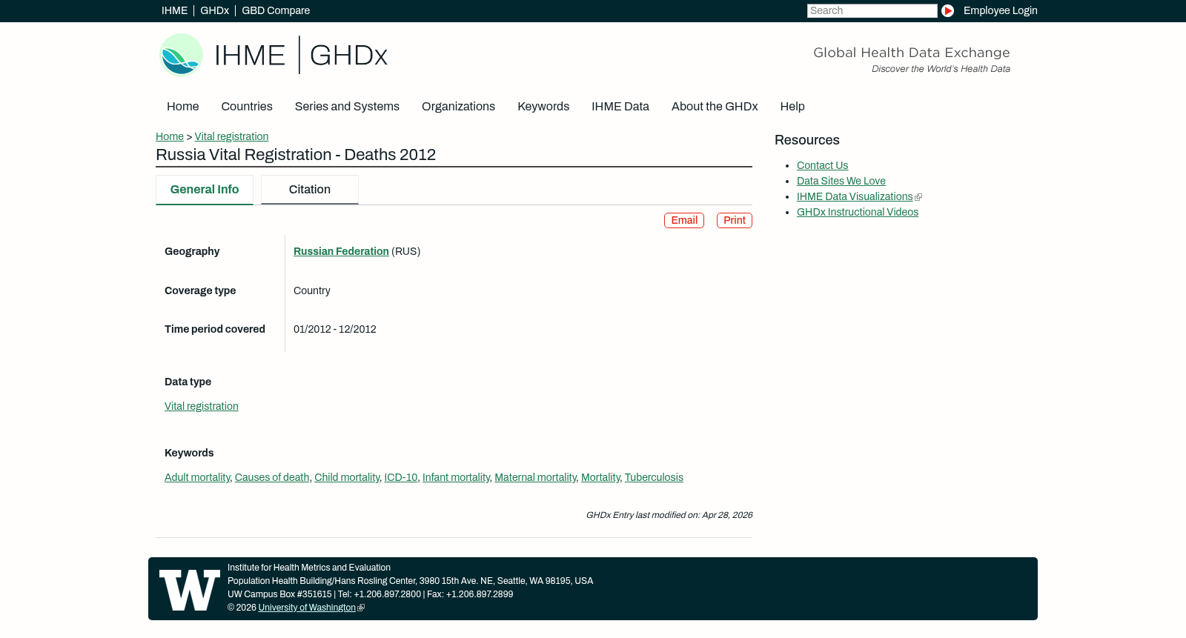The width and height of the screenshot is (1186, 638).
Task: Click the page title Russia Vital Registration - Deaths 2012
Action: [296, 155]
